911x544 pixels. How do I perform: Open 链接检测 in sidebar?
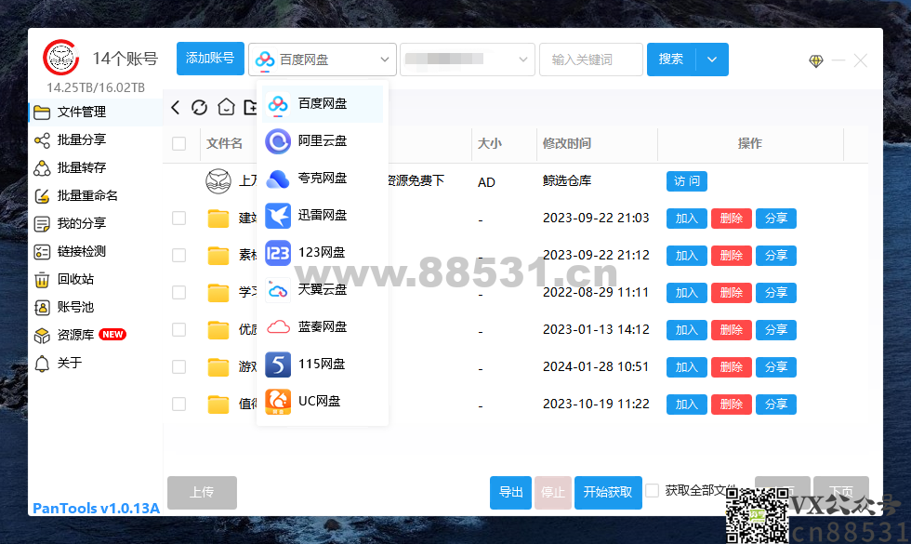(96, 251)
